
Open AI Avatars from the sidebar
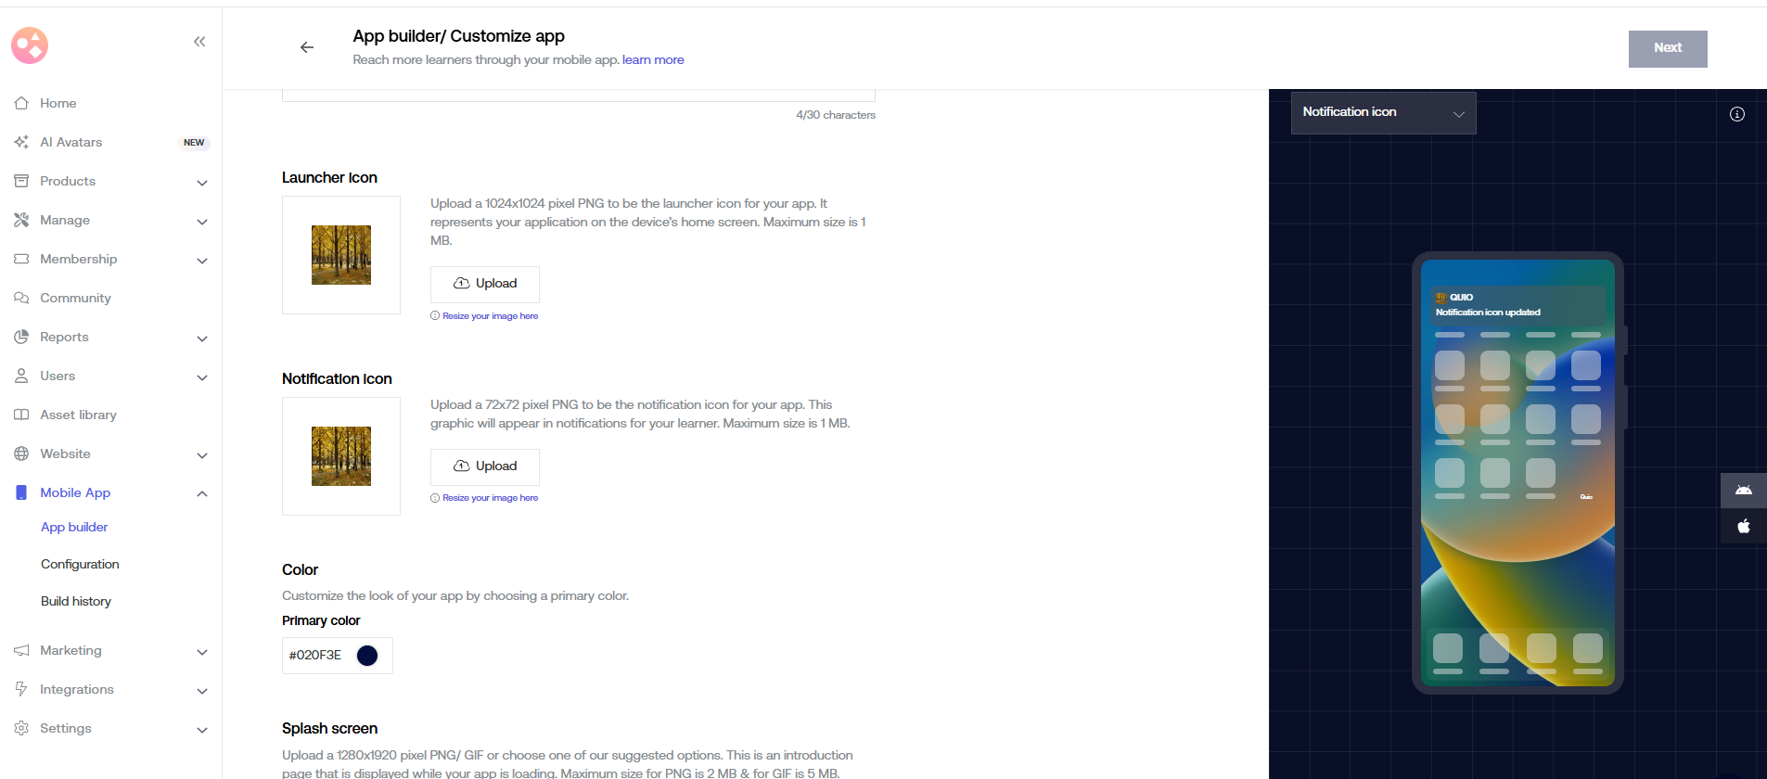71,142
